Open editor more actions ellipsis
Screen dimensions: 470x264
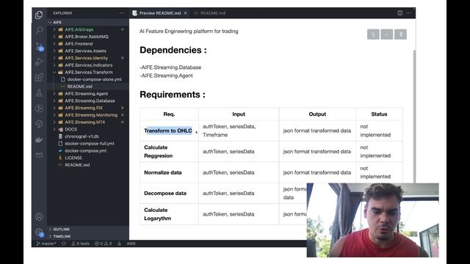pos(408,13)
